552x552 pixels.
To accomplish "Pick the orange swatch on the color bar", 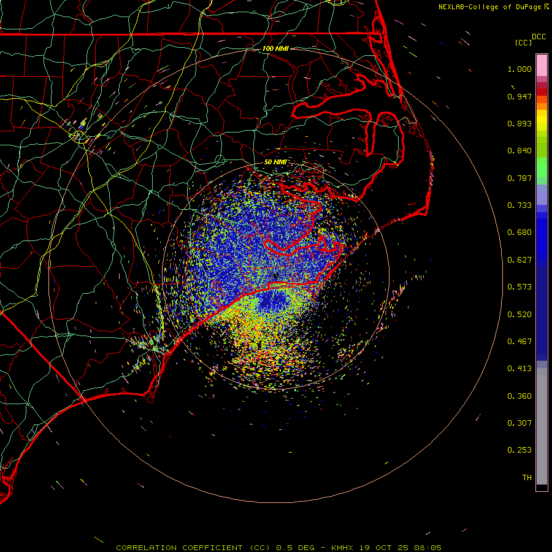I will click(542, 106).
